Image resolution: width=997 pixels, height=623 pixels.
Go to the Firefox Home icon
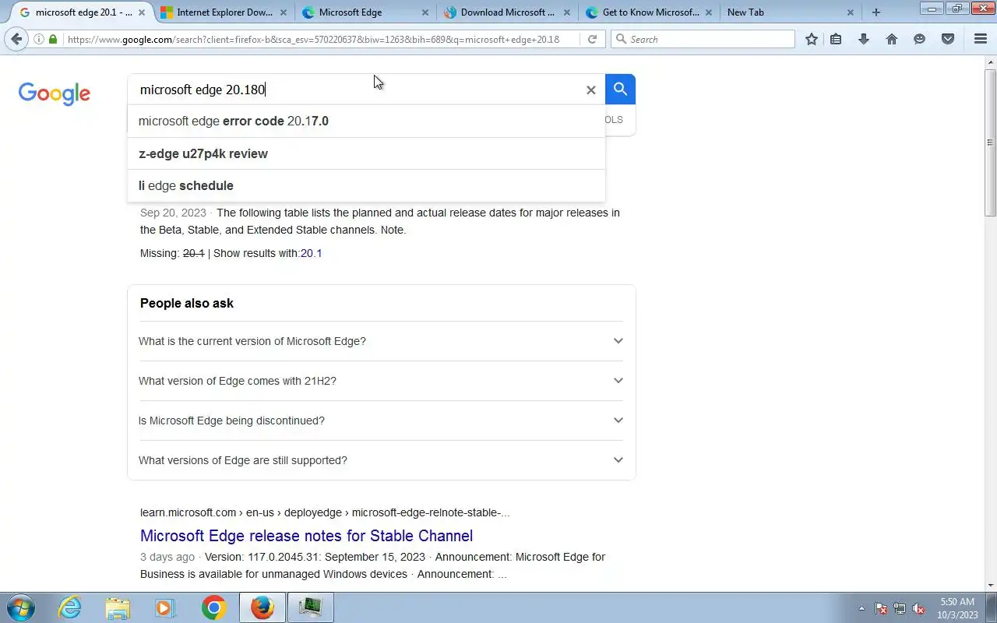892,39
